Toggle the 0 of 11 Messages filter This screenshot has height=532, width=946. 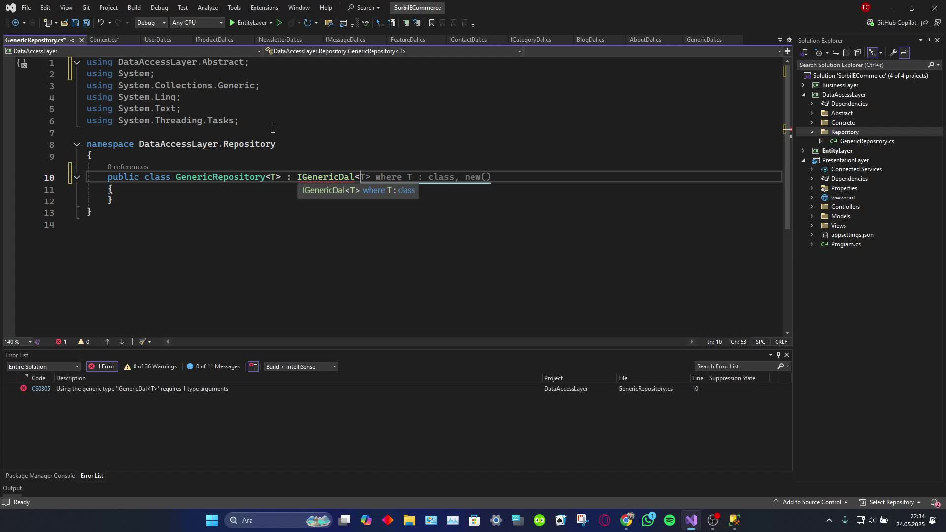coord(214,366)
